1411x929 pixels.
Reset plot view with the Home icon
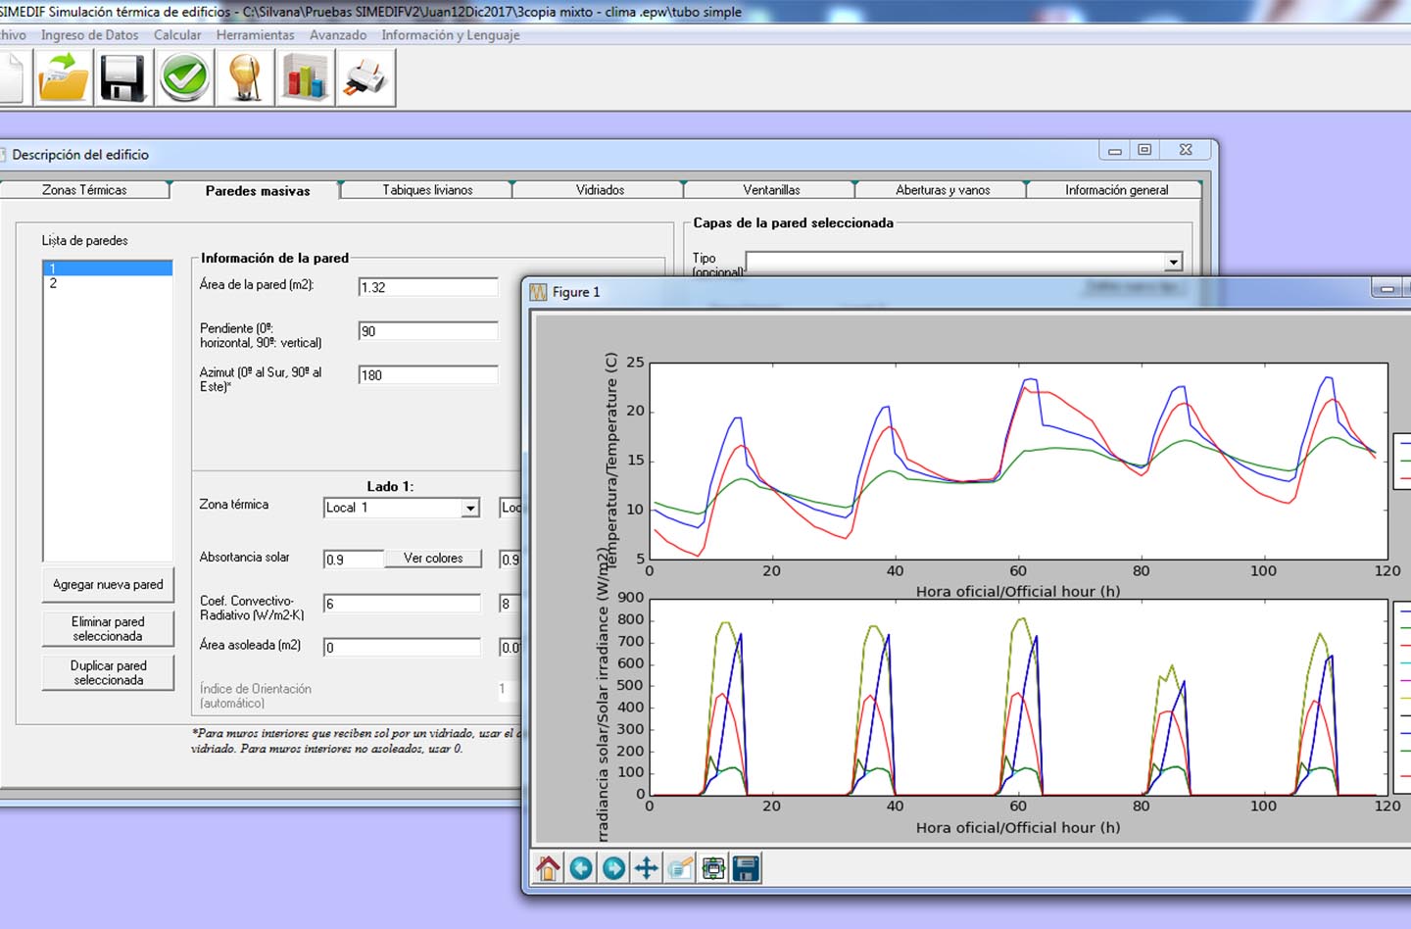click(548, 868)
